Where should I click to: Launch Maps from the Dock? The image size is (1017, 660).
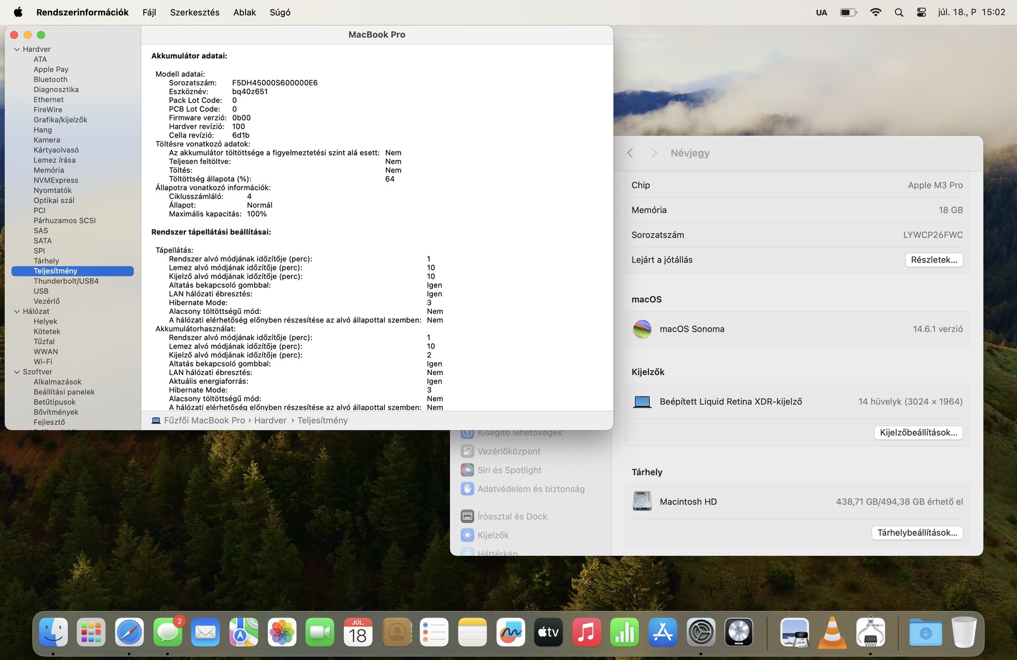(244, 632)
